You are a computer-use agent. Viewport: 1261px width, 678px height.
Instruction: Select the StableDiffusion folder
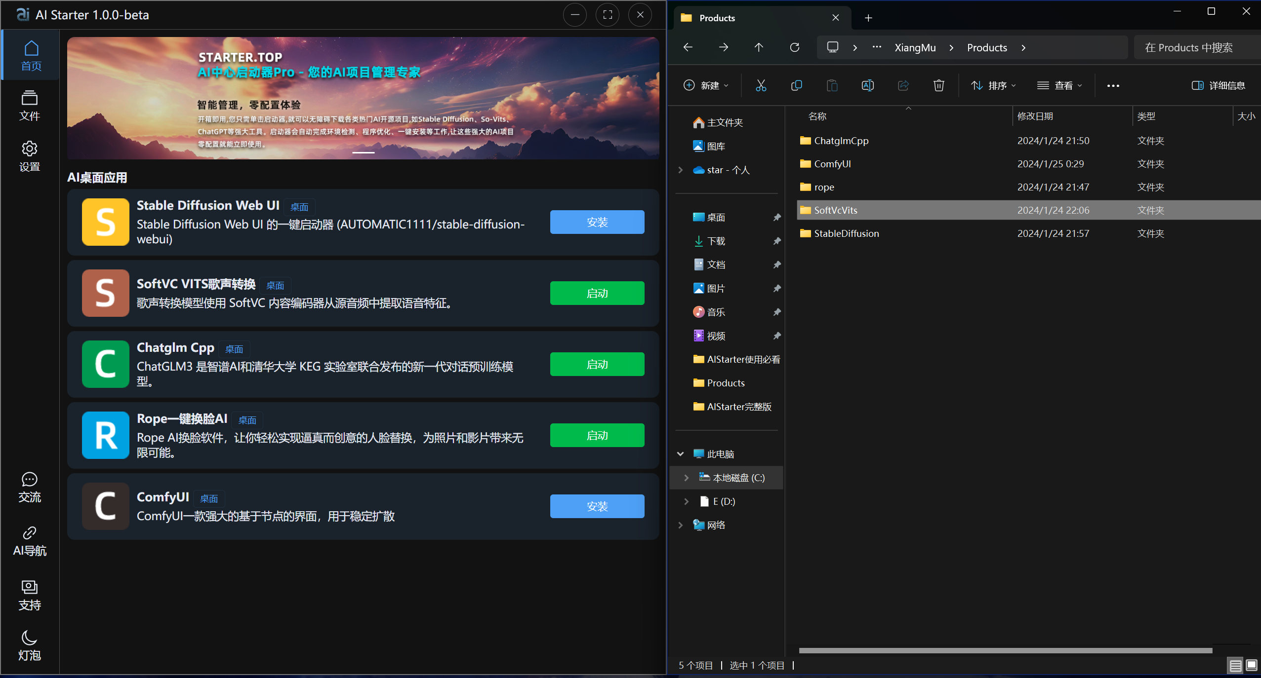click(1029, 233)
